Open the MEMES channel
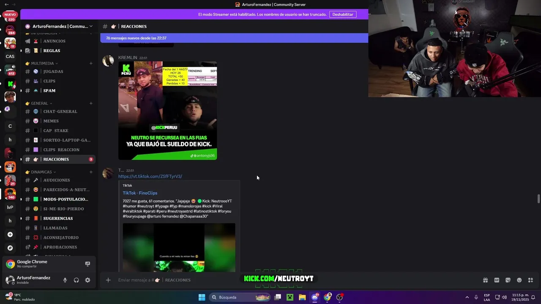Image resolution: width=541 pixels, height=304 pixels. (x=59, y=121)
